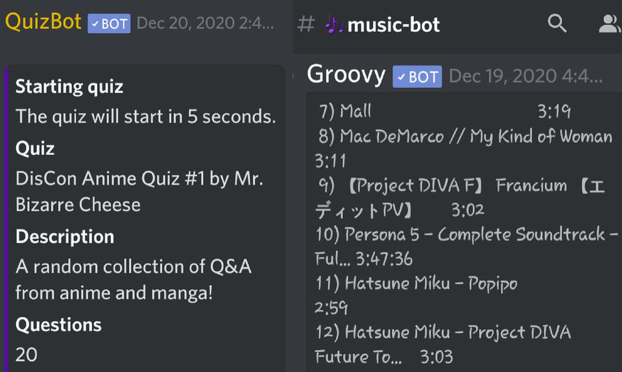Select Persona 5 Complete Soundtrack entry

click(x=480, y=235)
